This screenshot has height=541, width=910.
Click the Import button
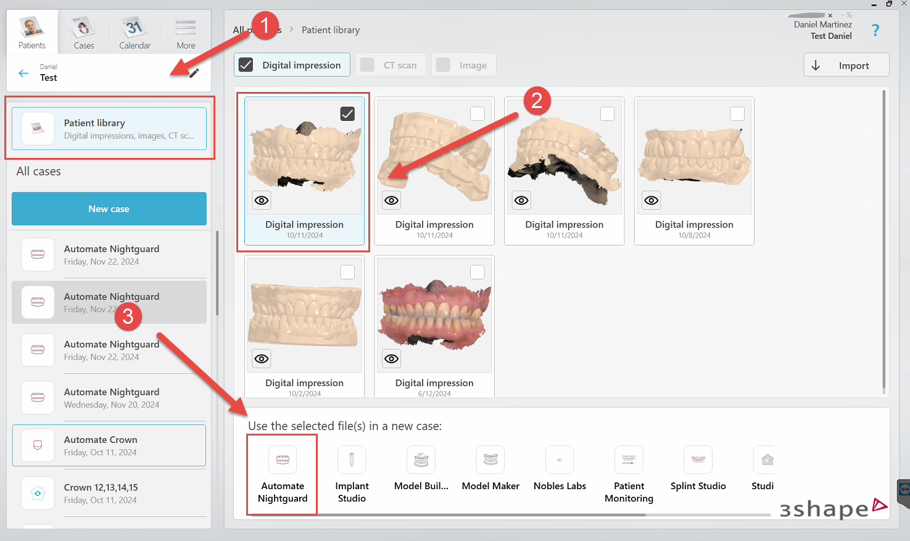click(x=846, y=65)
